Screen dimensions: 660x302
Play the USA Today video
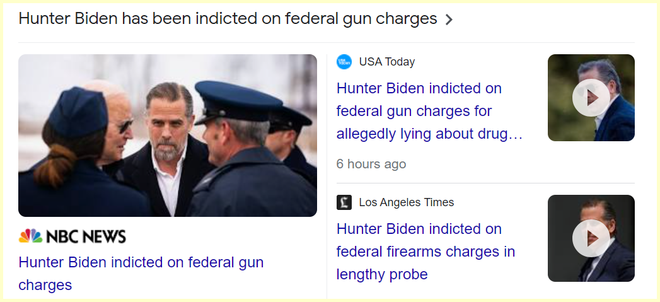click(x=591, y=98)
